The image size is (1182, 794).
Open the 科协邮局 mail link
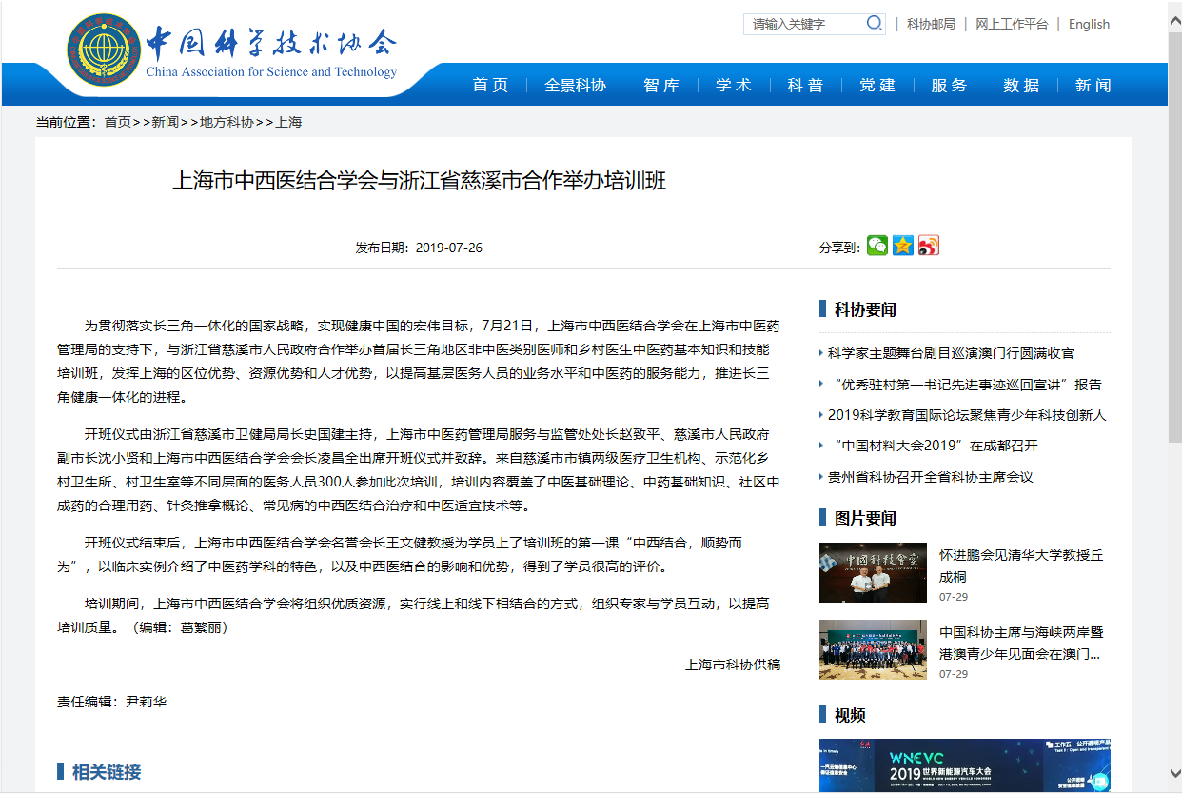(x=931, y=24)
